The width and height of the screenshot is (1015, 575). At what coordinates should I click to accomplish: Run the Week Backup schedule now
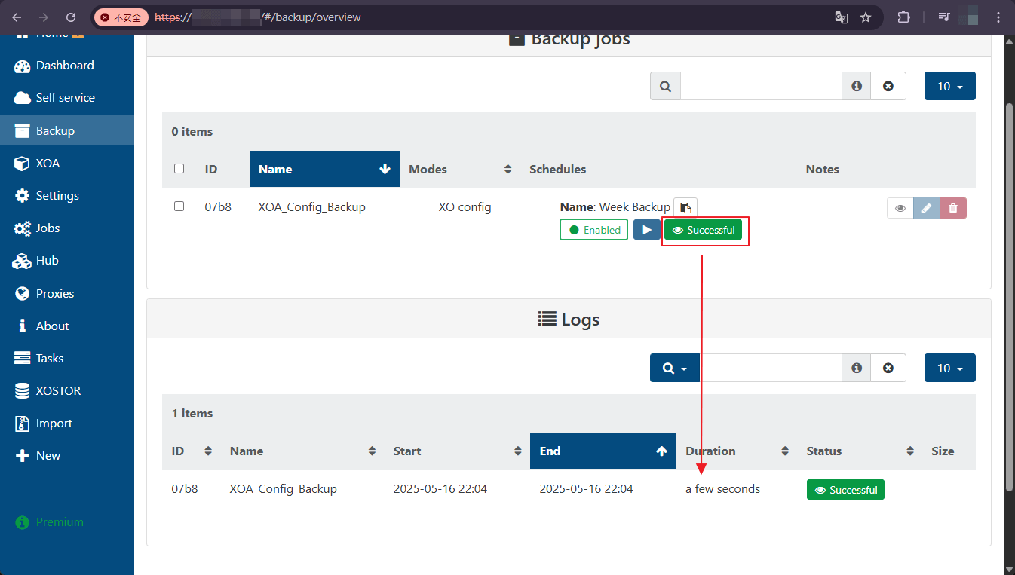[647, 230]
